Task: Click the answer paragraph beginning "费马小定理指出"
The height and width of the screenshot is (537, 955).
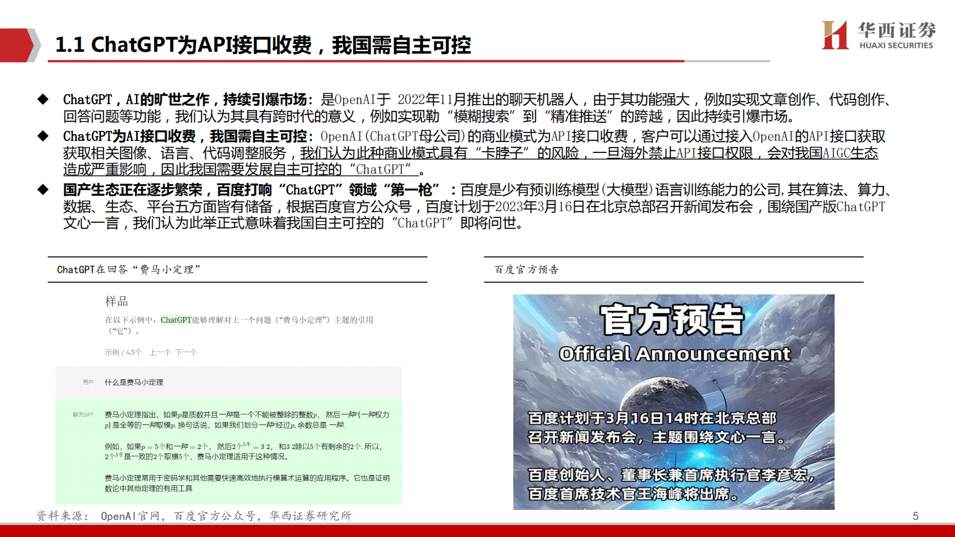Action: pyautogui.click(x=247, y=420)
